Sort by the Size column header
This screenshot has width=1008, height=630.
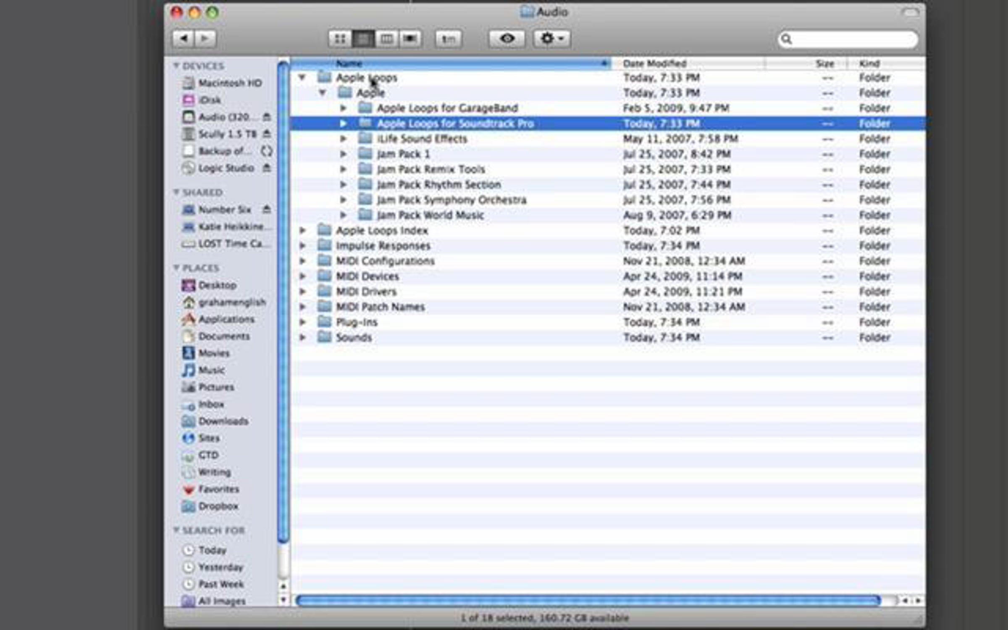coord(806,63)
